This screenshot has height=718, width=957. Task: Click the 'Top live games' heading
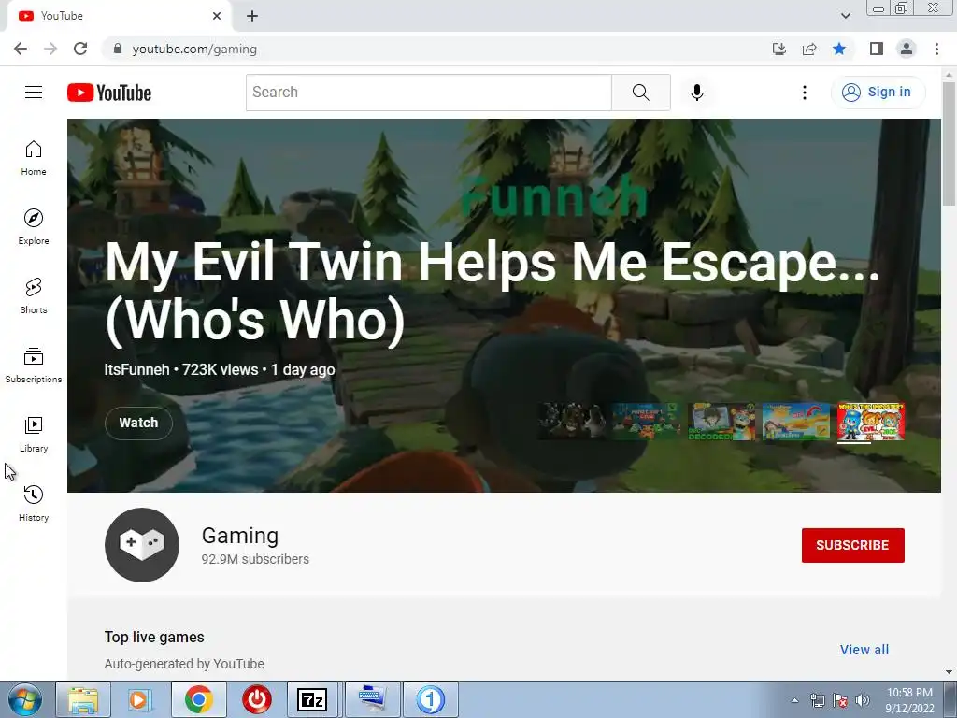click(154, 637)
